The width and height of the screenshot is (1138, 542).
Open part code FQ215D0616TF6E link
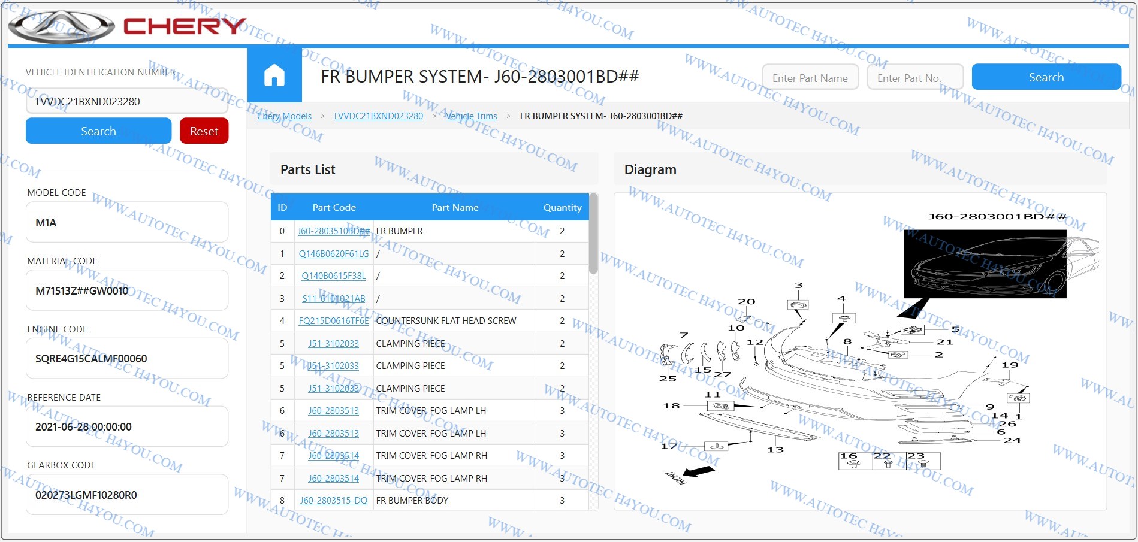pos(334,321)
